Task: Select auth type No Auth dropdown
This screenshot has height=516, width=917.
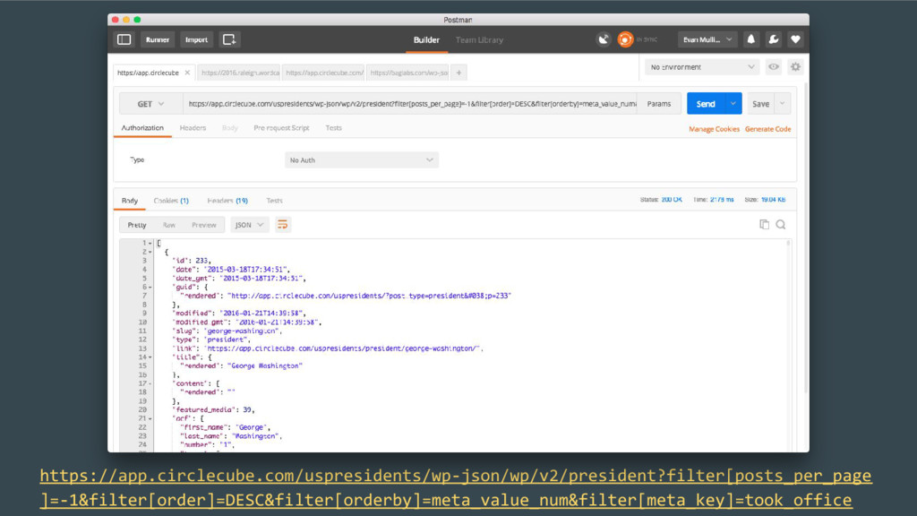Action: [x=362, y=159]
